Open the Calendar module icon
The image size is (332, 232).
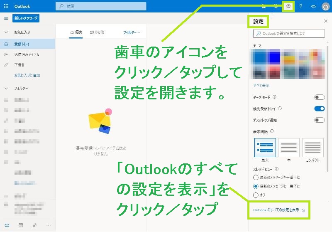[21, 225]
